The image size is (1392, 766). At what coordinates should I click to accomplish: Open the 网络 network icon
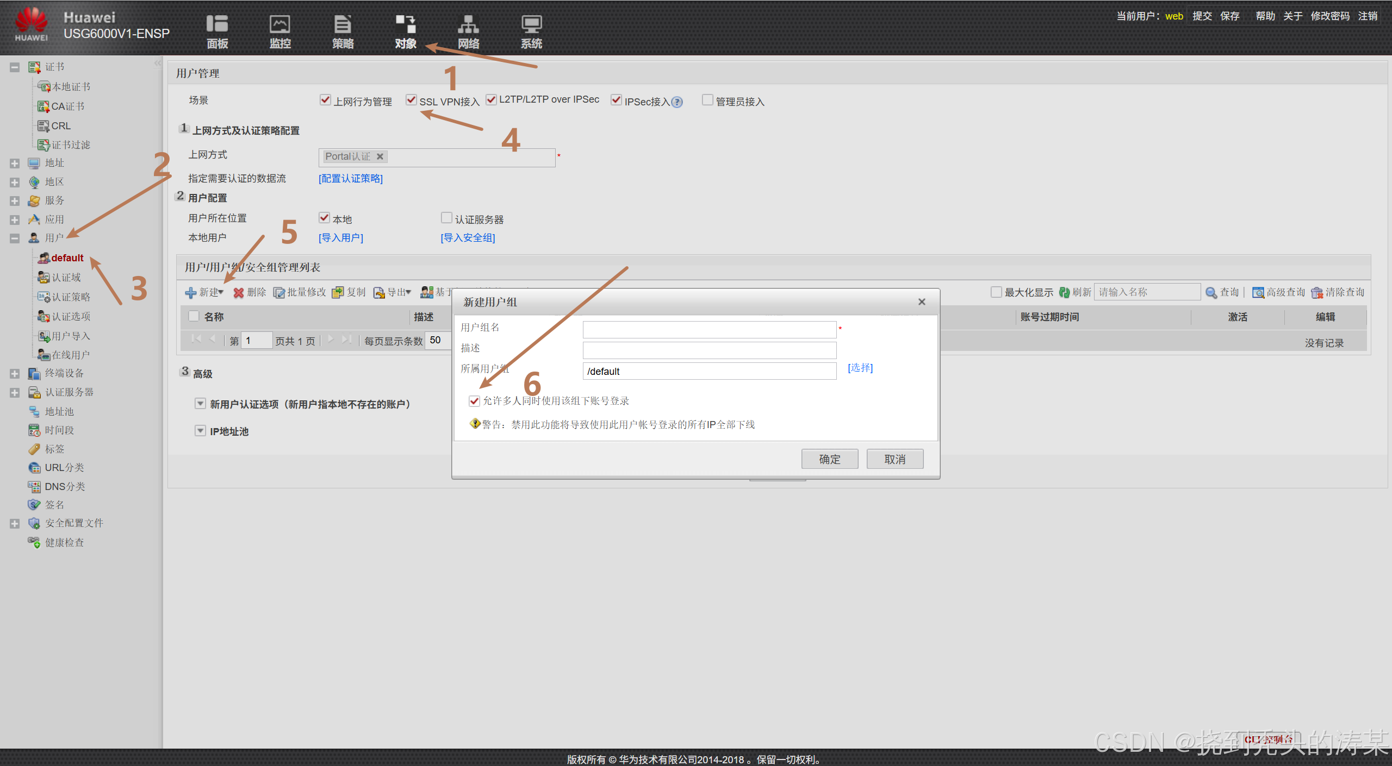coord(468,24)
